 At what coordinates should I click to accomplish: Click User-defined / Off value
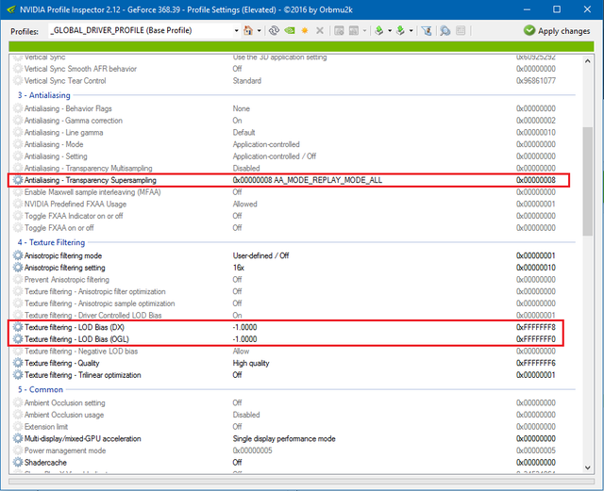(x=260, y=255)
